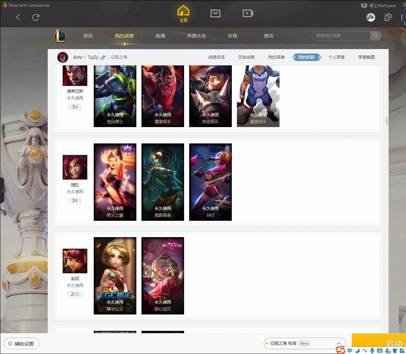Open the 生化骑士 skin card
The width and height of the screenshot is (406, 354).
click(115, 96)
